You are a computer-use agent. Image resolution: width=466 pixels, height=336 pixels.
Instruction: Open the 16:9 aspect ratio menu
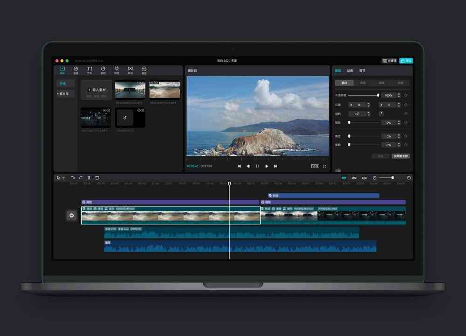tap(315, 166)
